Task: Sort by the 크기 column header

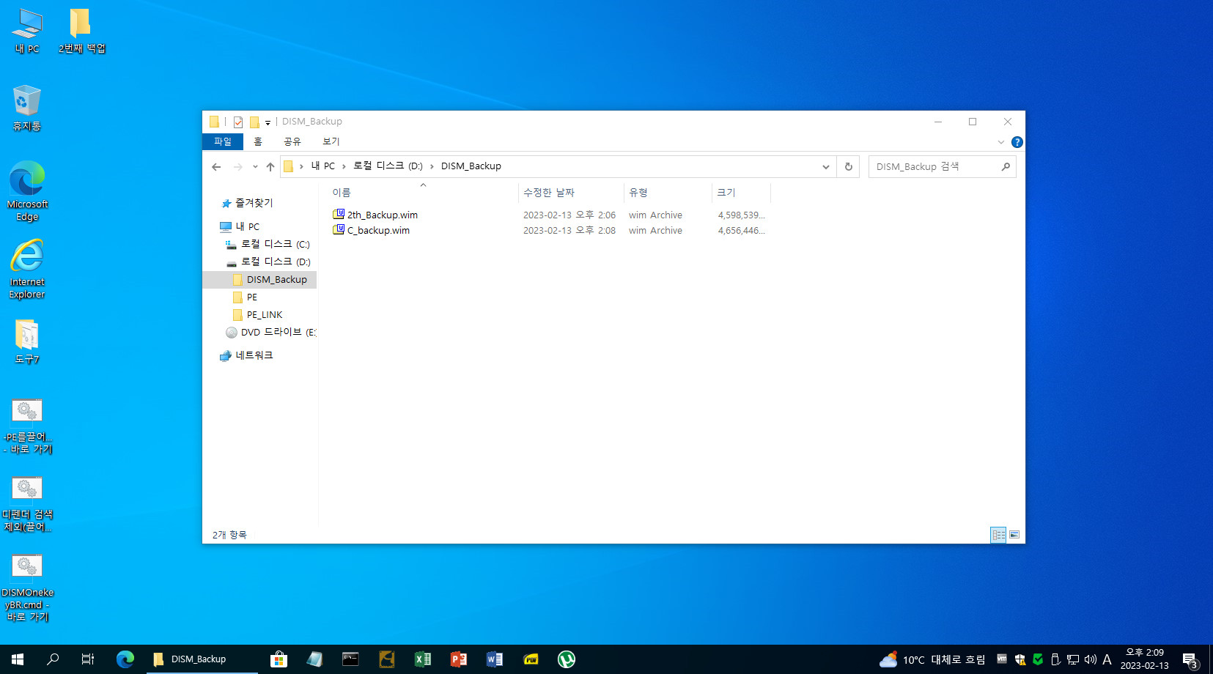Action: (741, 193)
